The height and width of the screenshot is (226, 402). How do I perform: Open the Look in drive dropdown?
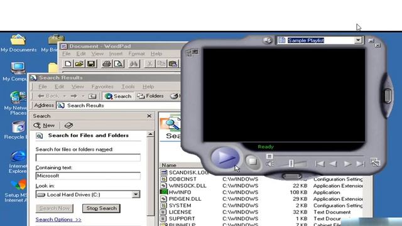tap(136, 195)
